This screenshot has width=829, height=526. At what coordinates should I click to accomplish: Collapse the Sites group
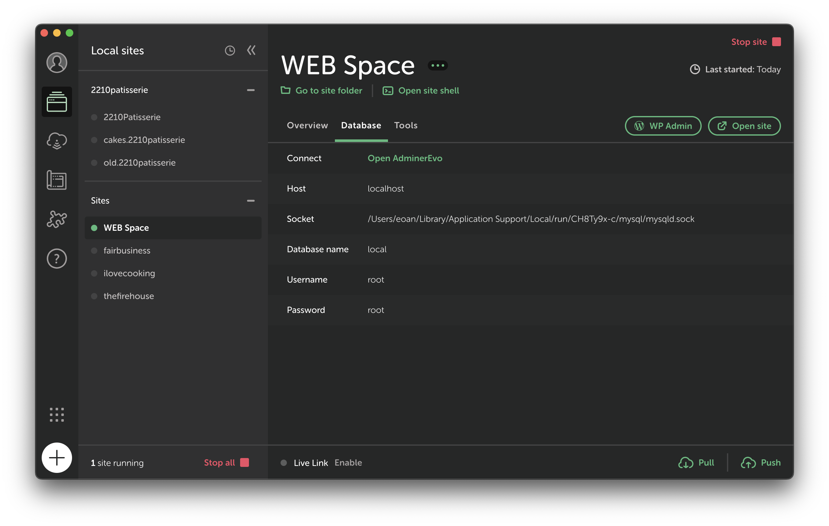251,200
